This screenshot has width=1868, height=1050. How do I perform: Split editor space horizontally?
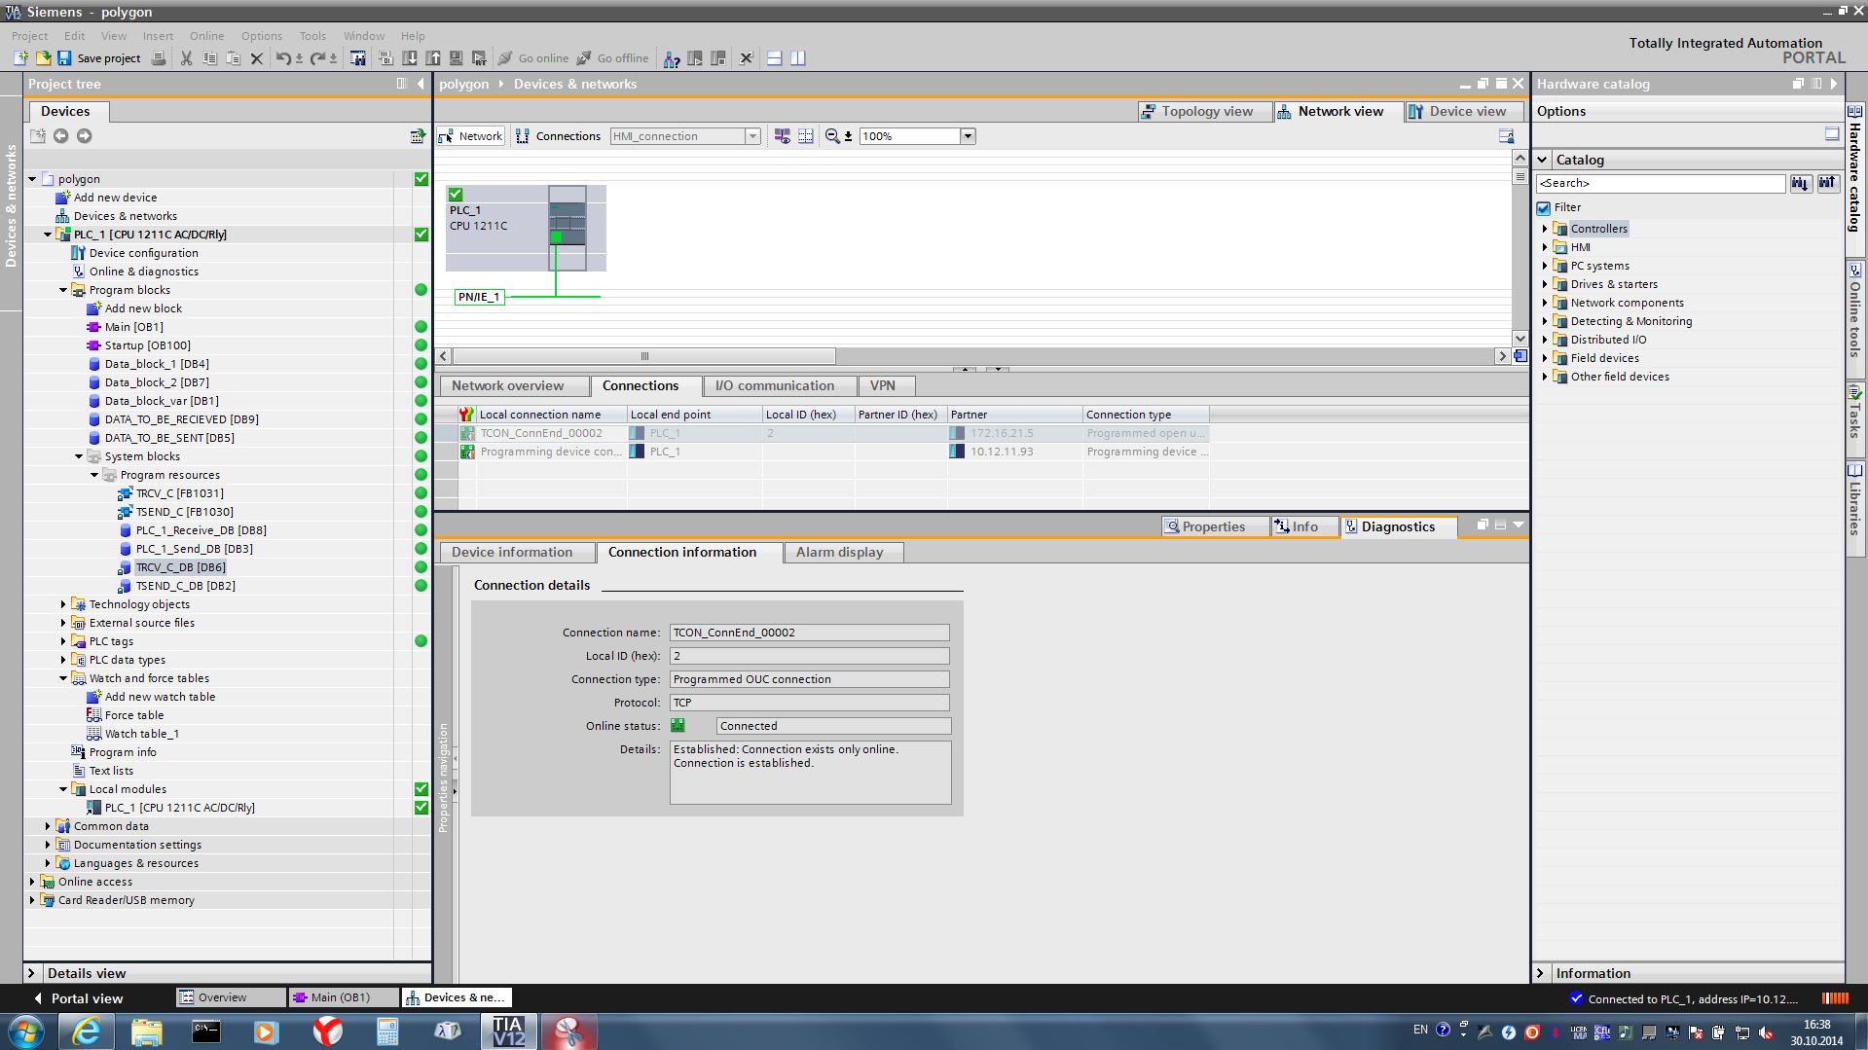775,58
